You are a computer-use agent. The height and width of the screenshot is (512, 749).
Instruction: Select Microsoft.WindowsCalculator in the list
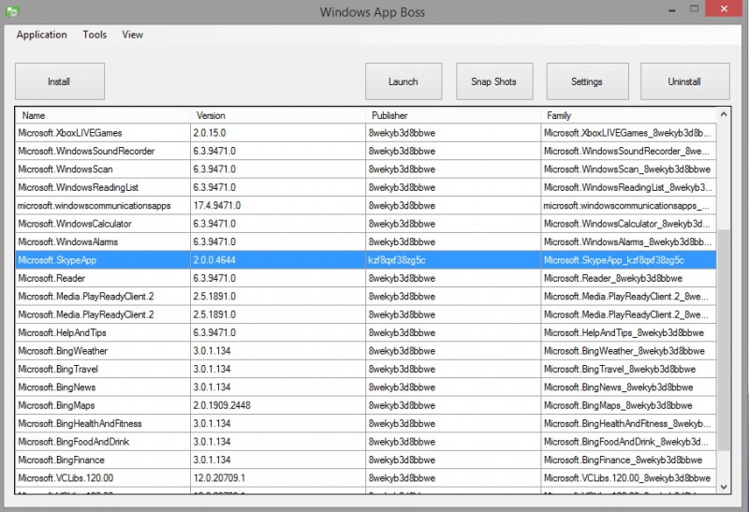pyautogui.click(x=366, y=224)
